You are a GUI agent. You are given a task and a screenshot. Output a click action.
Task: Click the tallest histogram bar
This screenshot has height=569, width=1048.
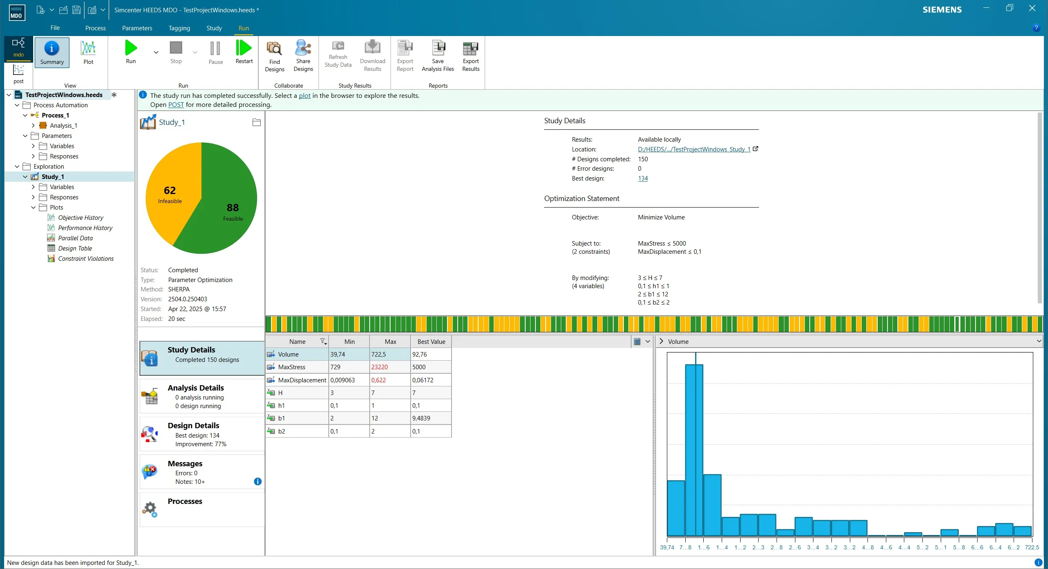point(694,450)
